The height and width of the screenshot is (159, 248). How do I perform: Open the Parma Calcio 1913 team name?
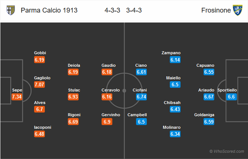pos(49,10)
